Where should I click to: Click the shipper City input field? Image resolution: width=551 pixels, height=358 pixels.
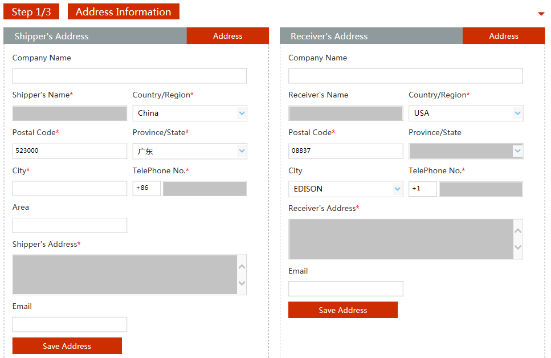tap(70, 189)
